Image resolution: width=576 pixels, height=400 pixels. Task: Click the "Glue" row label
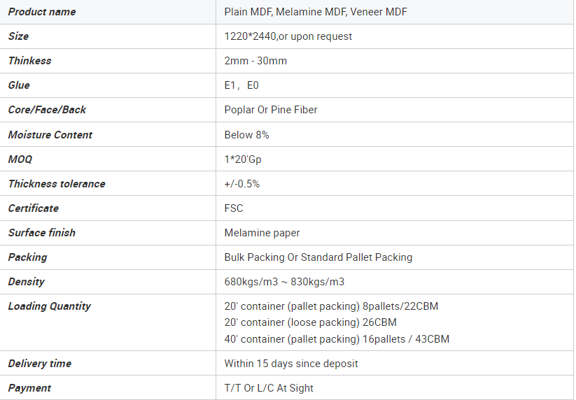coord(19,85)
